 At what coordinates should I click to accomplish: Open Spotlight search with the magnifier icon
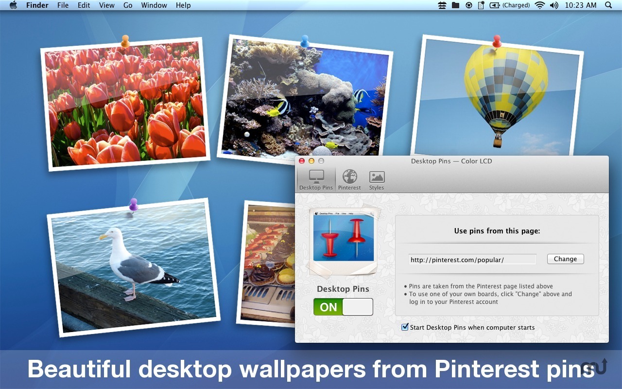(x=608, y=5)
